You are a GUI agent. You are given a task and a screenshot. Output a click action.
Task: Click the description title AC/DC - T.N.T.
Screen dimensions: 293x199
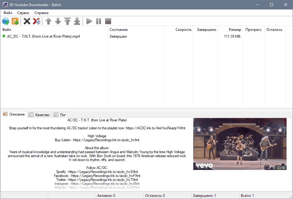click(x=97, y=120)
